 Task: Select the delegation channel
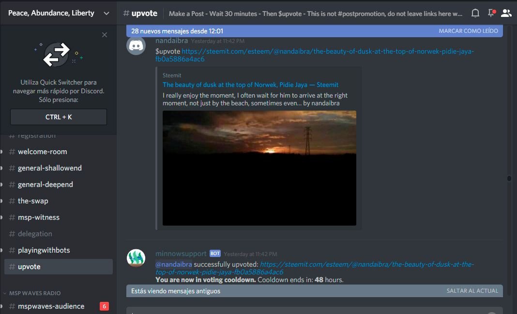tap(59, 234)
